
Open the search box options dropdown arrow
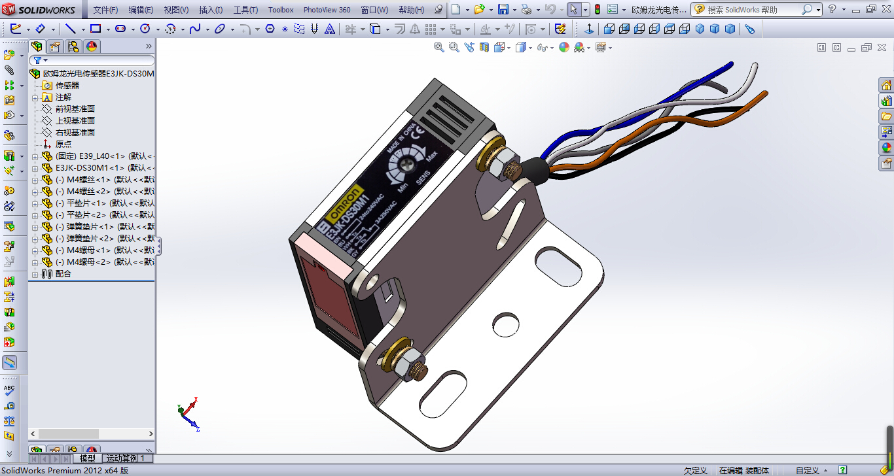click(x=818, y=9)
